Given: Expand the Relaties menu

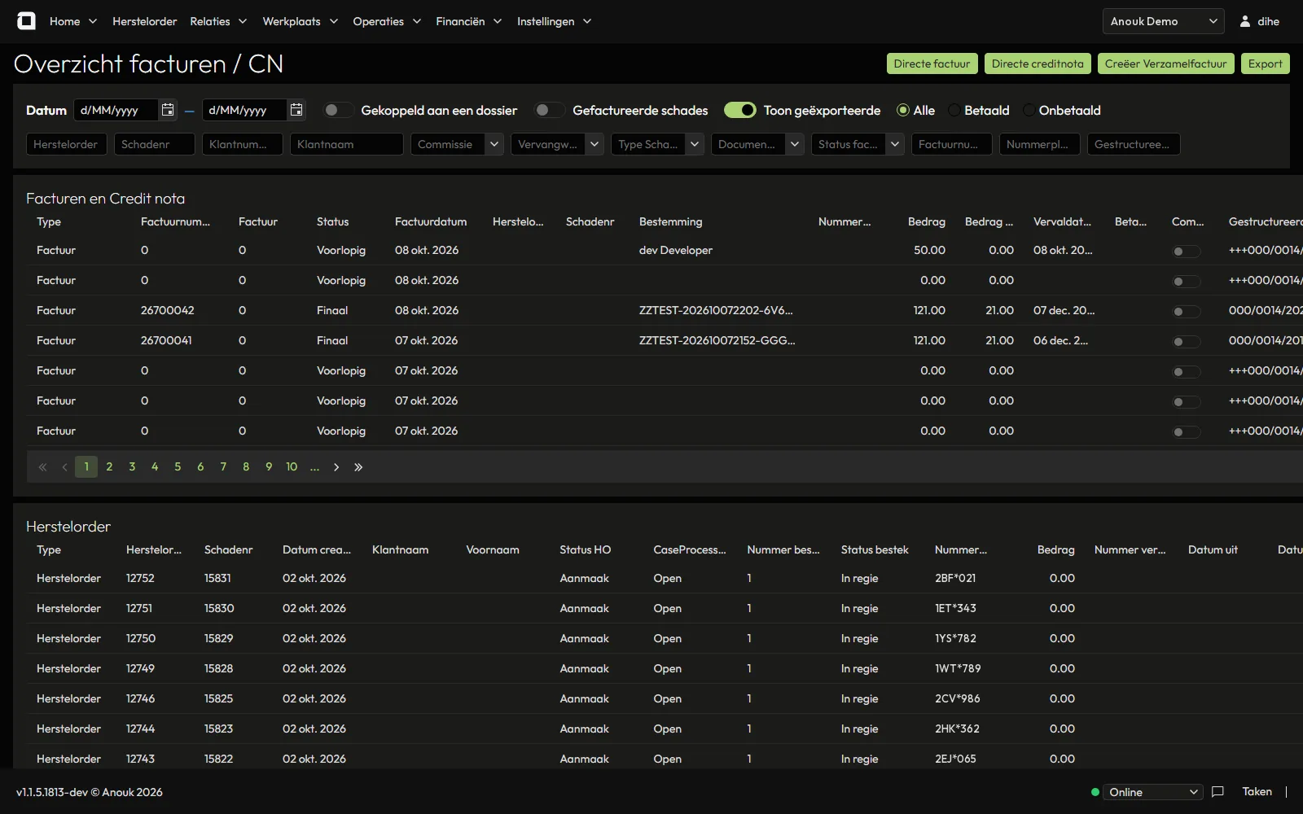Looking at the screenshot, I should coord(218,21).
